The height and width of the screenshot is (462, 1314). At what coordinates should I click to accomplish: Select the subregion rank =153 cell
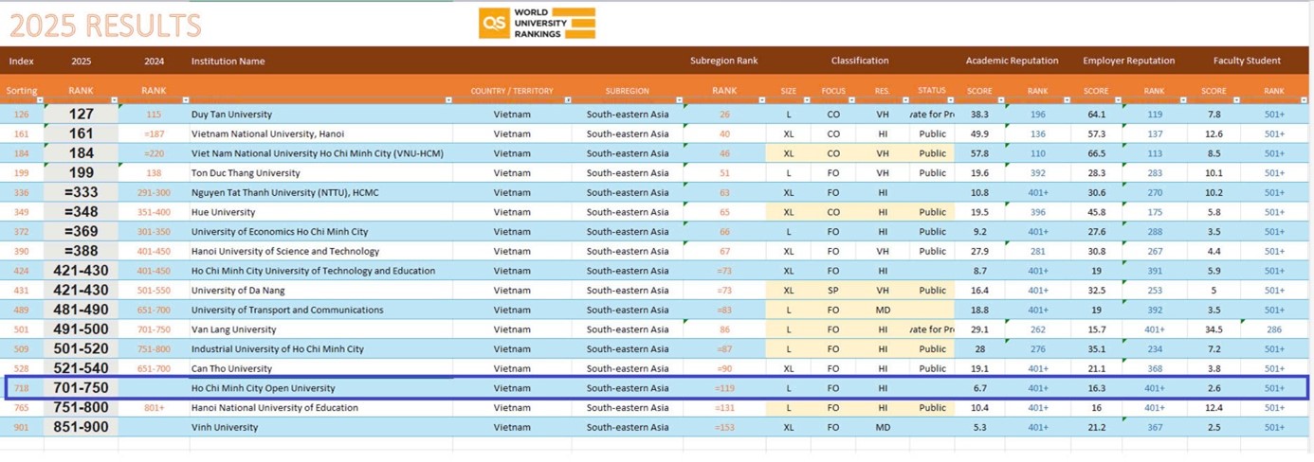724,427
